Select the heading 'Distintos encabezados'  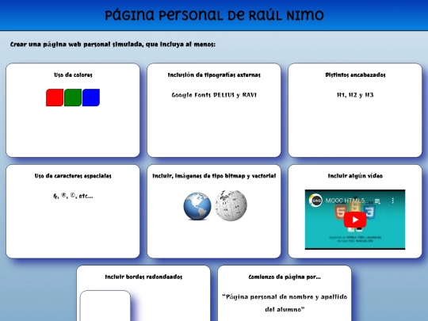(355, 75)
